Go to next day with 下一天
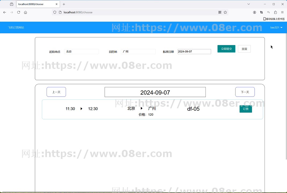Image resolution: width=287 pixels, height=193 pixels. [x=245, y=92]
